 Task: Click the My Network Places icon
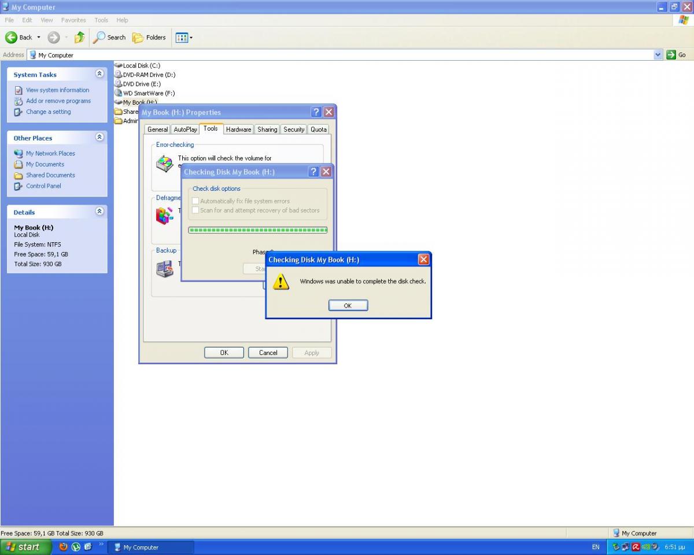tap(19, 154)
